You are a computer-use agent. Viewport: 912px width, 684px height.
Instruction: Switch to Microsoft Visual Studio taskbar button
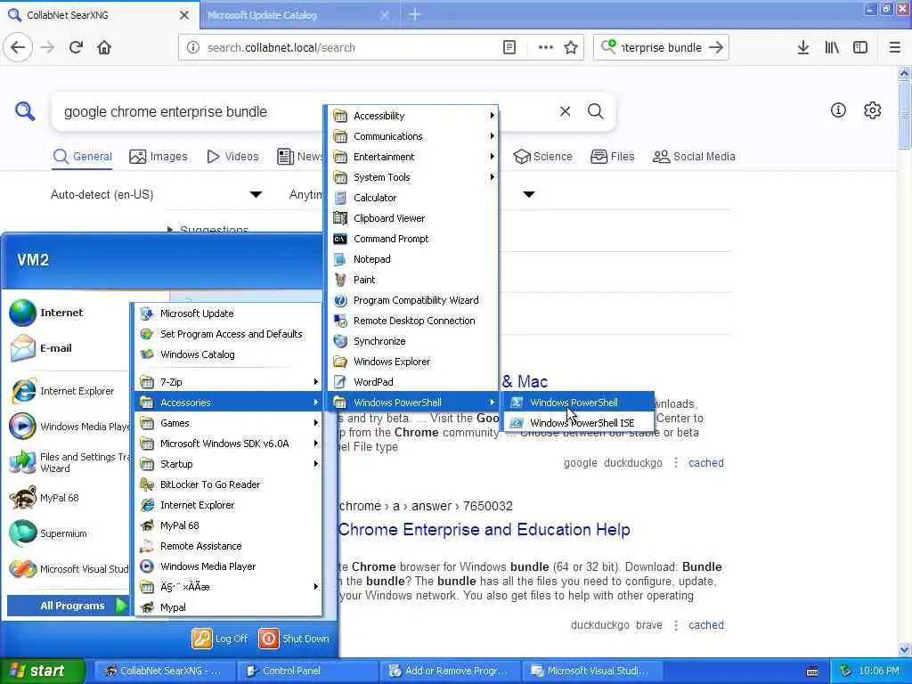pyautogui.click(x=593, y=671)
